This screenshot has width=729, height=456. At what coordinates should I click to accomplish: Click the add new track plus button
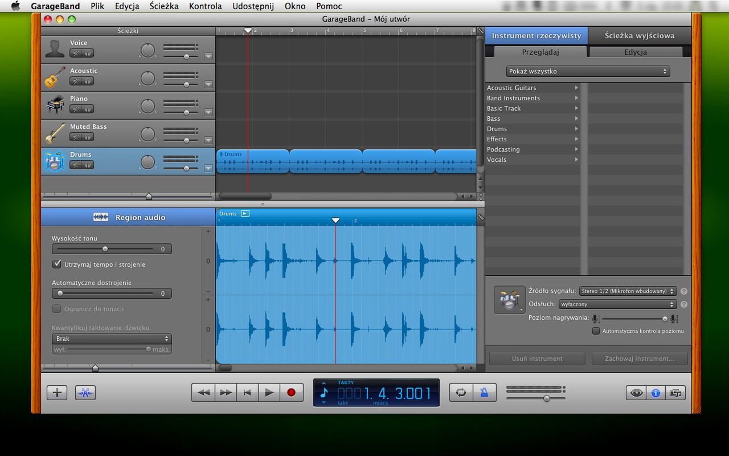(x=57, y=393)
